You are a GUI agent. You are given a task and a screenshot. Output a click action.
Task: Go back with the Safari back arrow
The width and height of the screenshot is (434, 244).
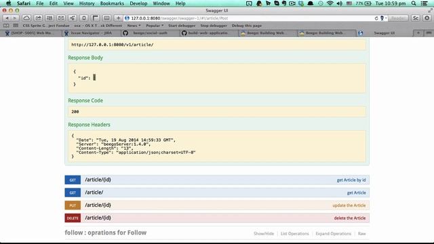(x=7, y=18)
